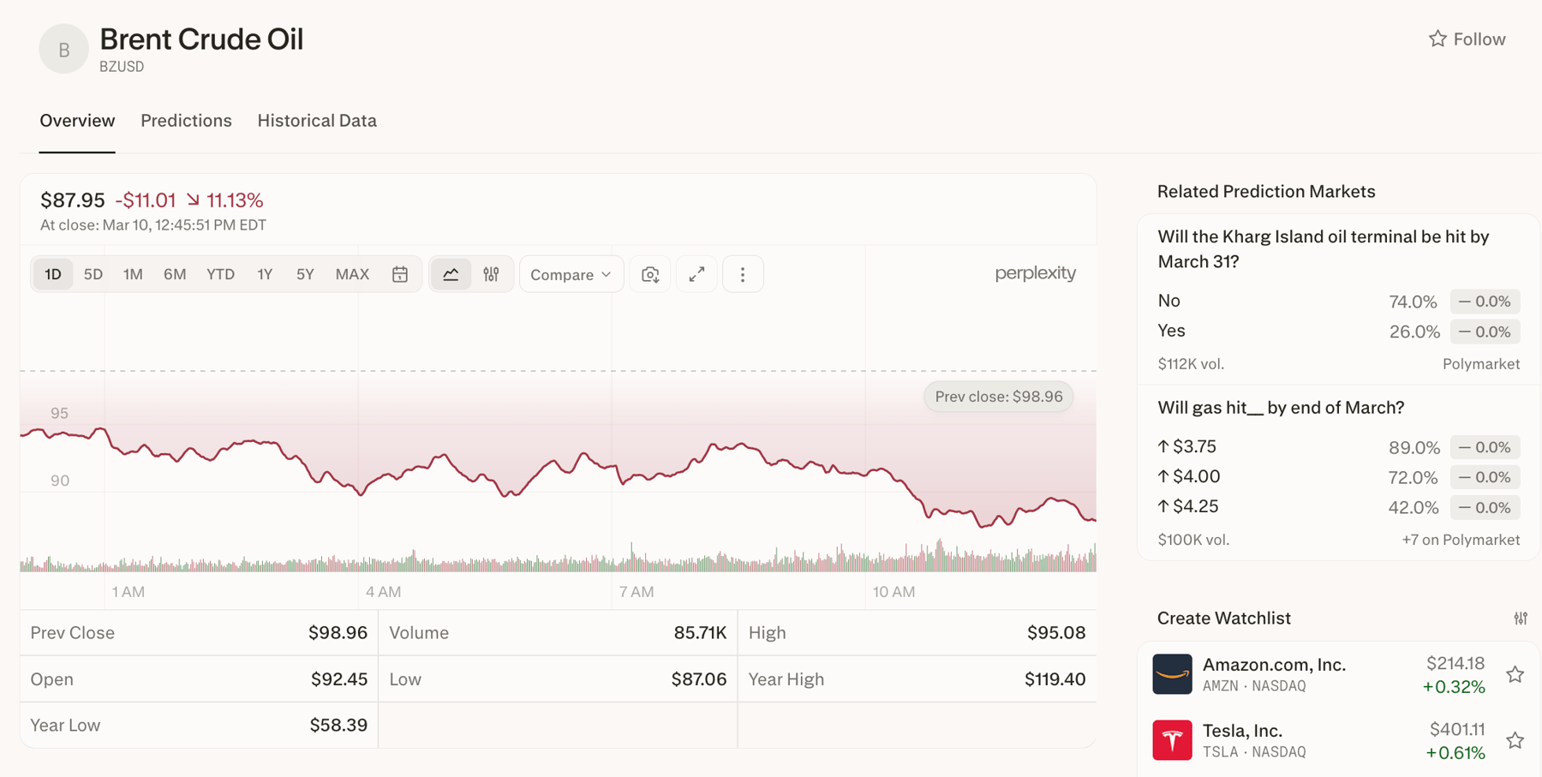Click the 10 AM axis label
Screen dimensions: 1542x777
pyautogui.click(x=894, y=592)
